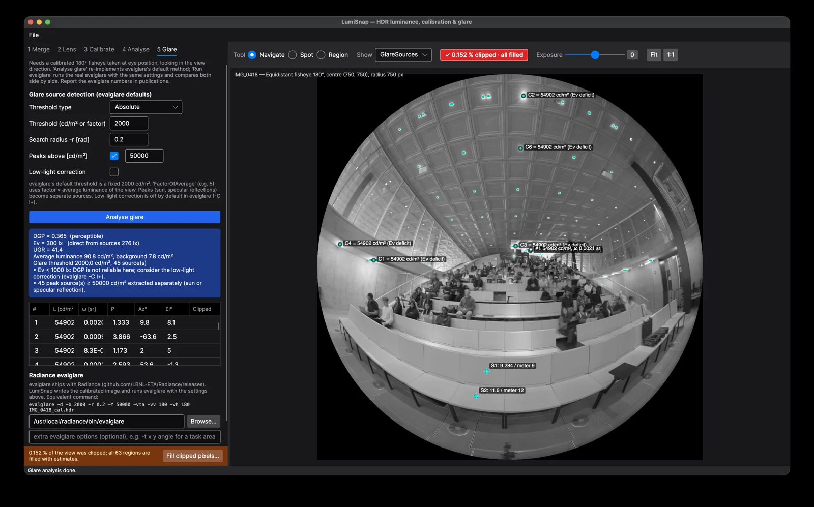Click the Threshold value input field
This screenshot has width=814, height=507.
point(129,124)
